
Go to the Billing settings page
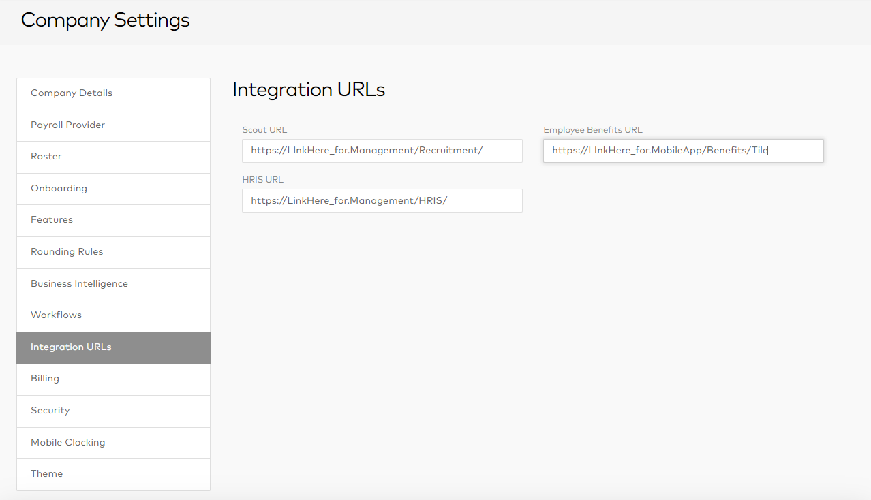(x=113, y=379)
